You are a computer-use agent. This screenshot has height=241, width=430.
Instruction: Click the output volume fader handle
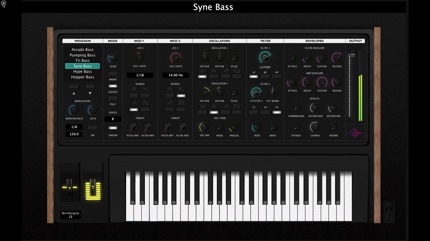point(353,55)
